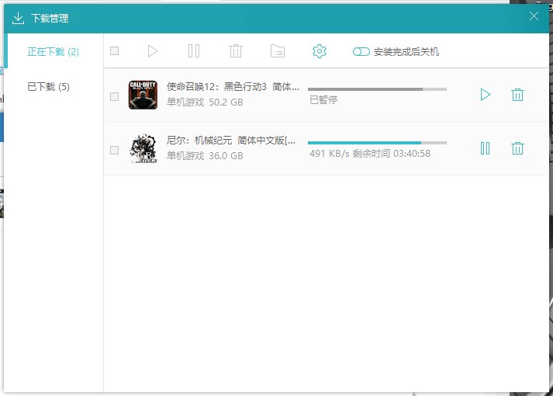Switch to 已下载 (5) tab

coord(49,87)
